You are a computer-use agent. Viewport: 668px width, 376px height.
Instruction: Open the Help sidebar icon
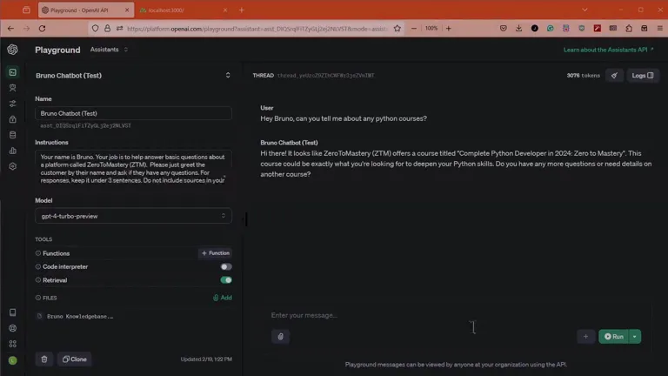click(x=13, y=328)
